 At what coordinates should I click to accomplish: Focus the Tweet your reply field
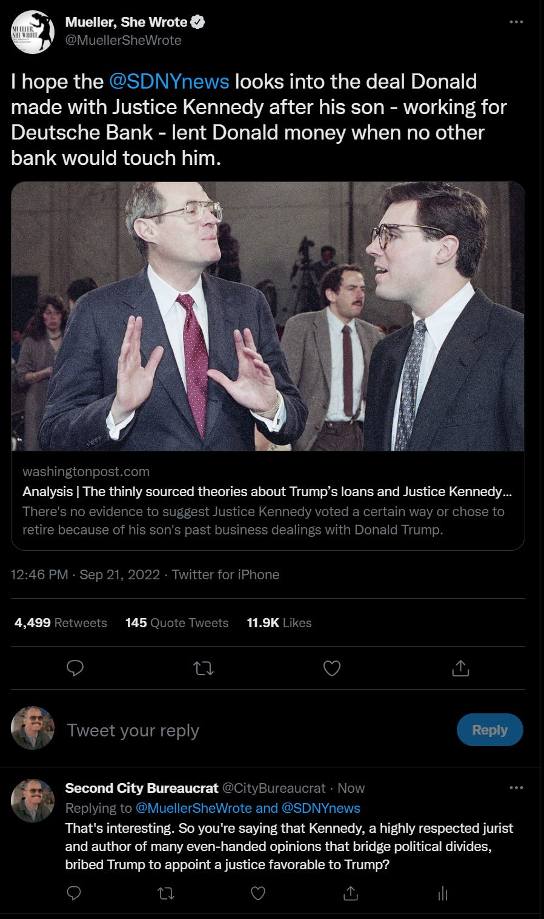(254, 730)
